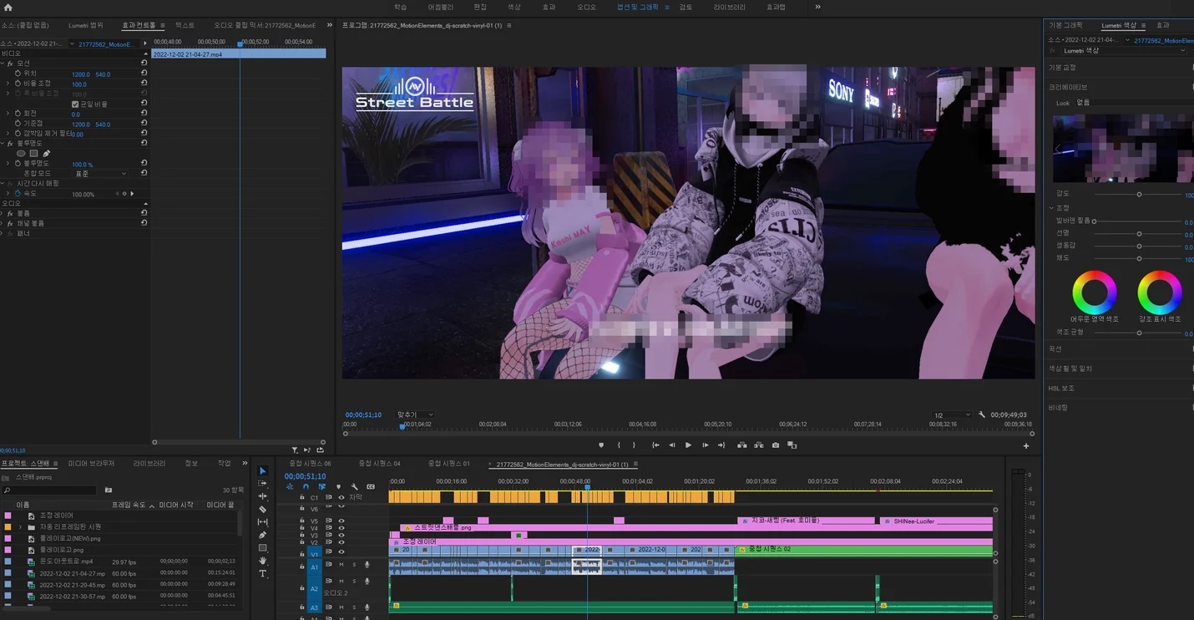Open the Program monitor button editor plus

pos(1026,446)
